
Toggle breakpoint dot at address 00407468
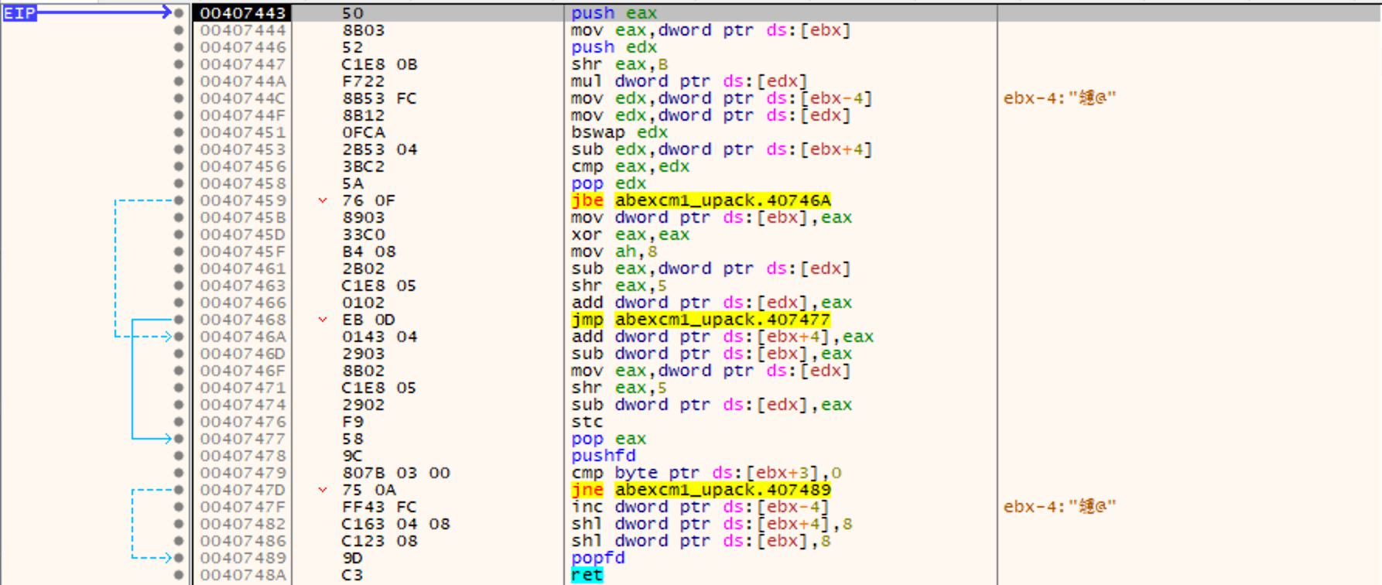179,320
